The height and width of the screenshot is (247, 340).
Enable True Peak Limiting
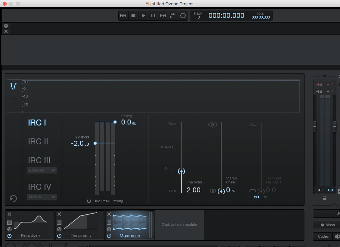[x=105, y=201]
